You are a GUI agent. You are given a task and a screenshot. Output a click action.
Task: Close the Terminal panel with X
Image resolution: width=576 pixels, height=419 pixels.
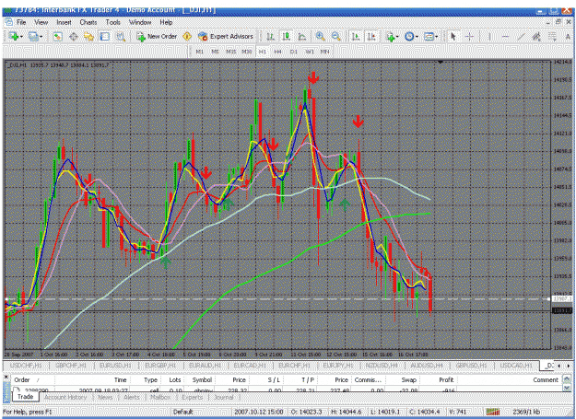[x=6, y=378]
